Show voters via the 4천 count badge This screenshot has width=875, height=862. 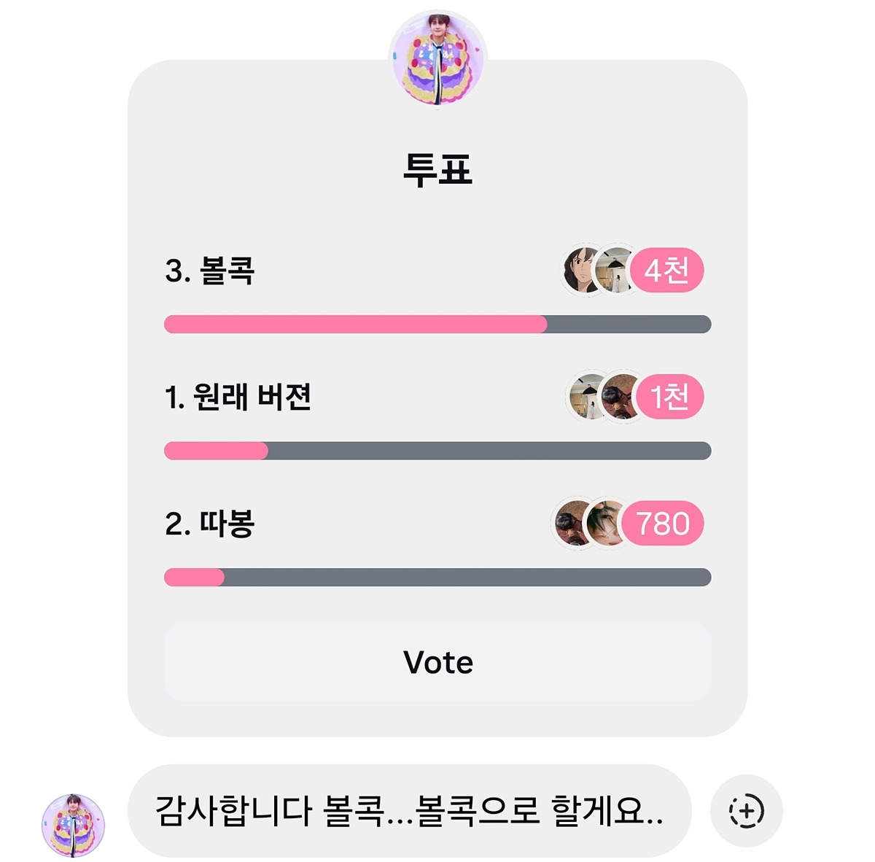(666, 271)
